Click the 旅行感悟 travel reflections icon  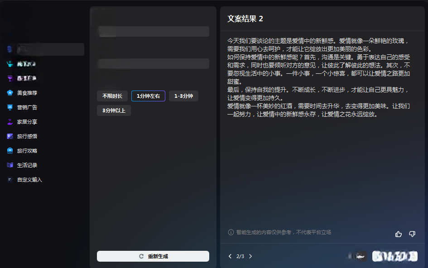click(10, 136)
